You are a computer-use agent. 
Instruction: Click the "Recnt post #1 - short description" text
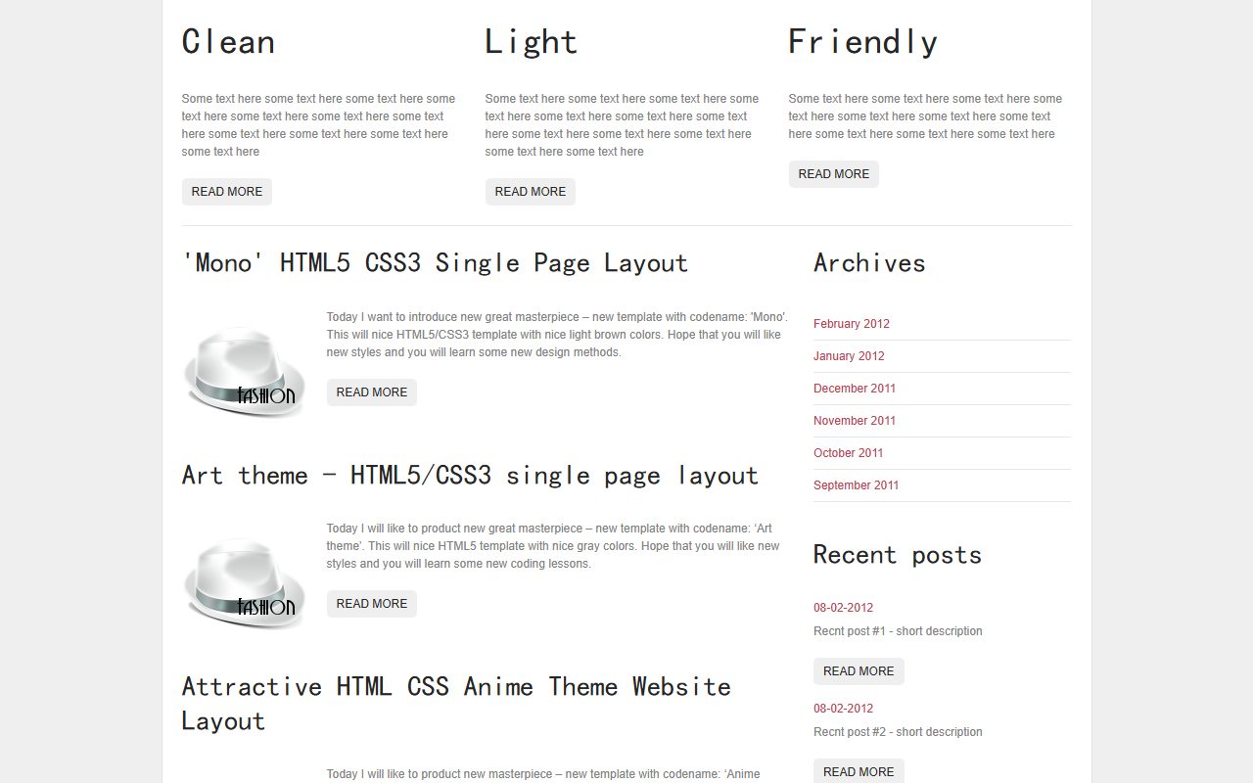898,631
